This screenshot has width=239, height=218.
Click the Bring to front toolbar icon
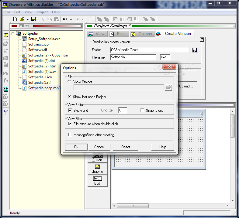pyautogui.click(x=100, y=19)
